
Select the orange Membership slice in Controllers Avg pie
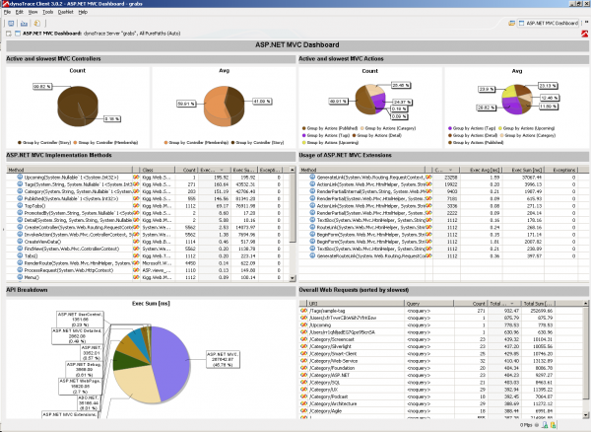pos(214,107)
